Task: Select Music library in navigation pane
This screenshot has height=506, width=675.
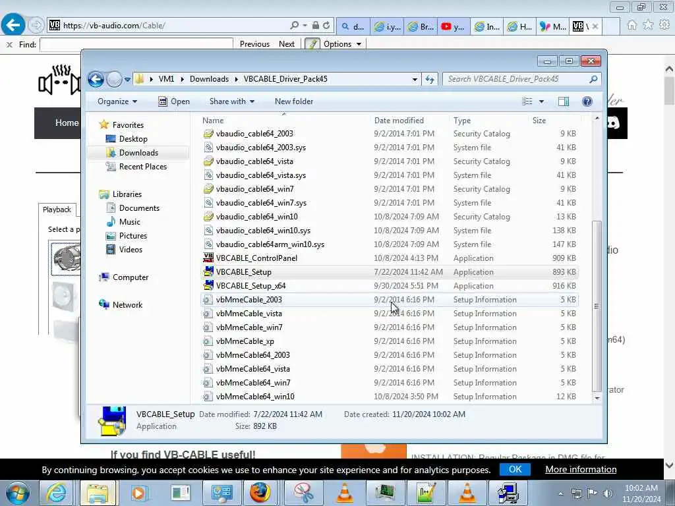Action: (129, 222)
